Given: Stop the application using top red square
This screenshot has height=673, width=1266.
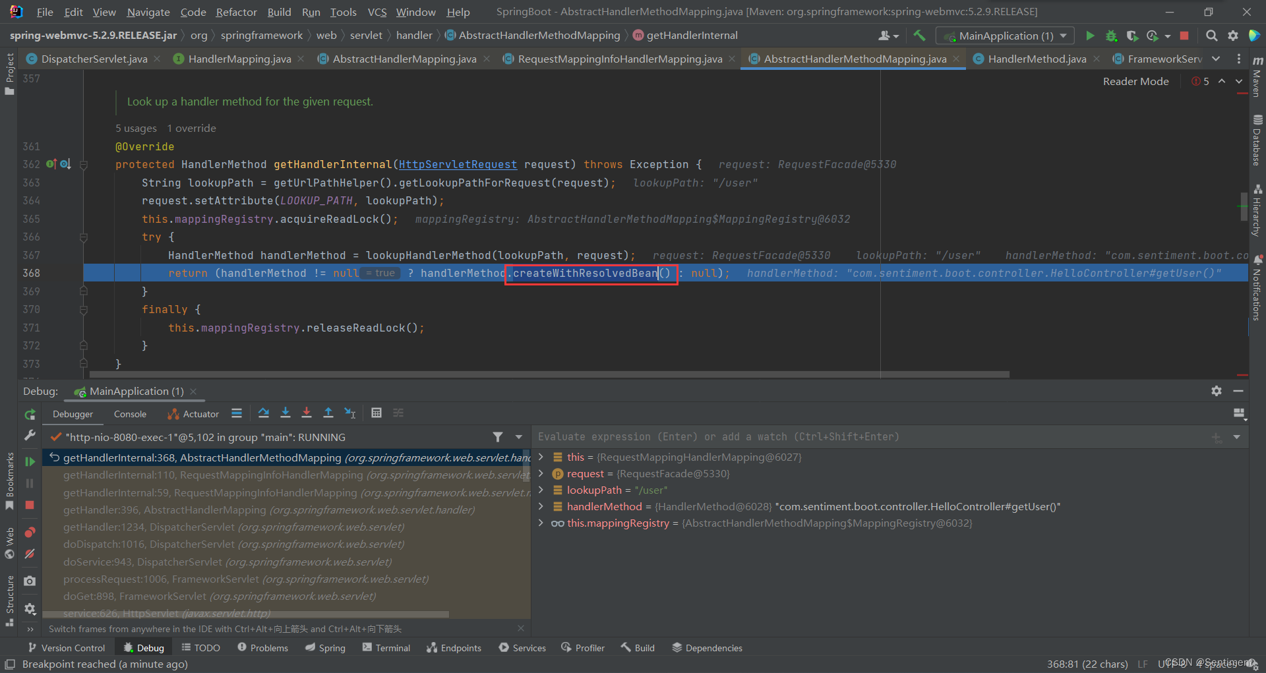Looking at the screenshot, I should click(1184, 36).
